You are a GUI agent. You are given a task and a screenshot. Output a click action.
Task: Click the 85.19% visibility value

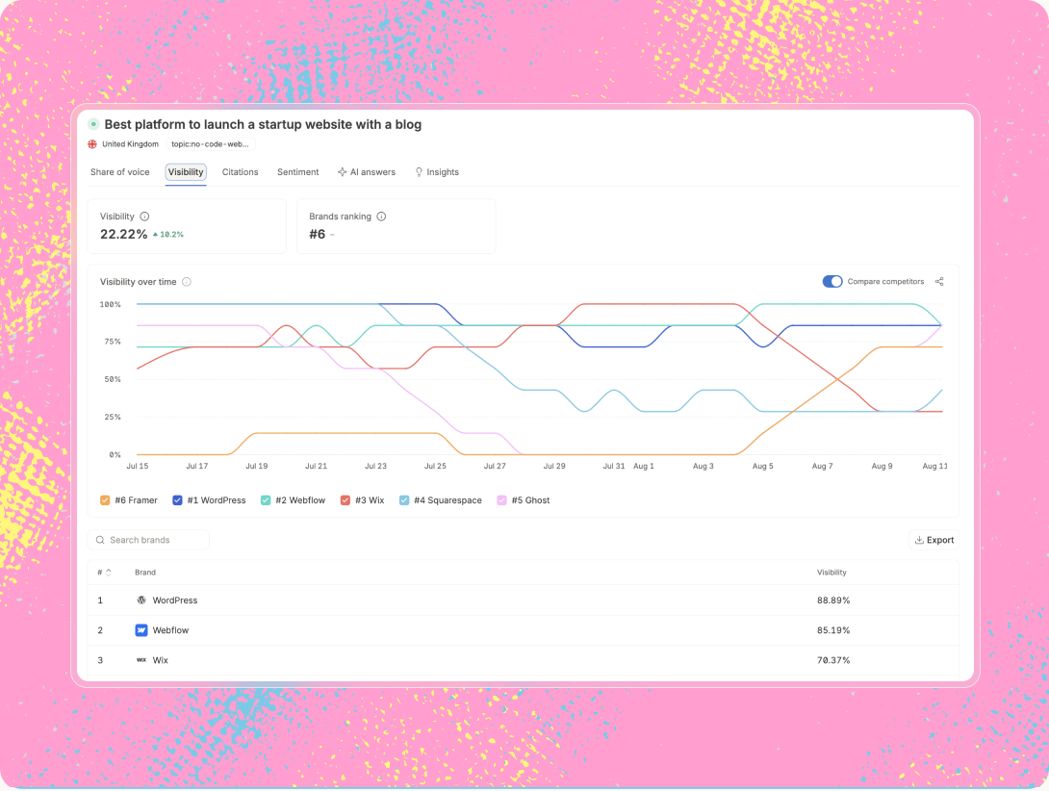coord(833,630)
